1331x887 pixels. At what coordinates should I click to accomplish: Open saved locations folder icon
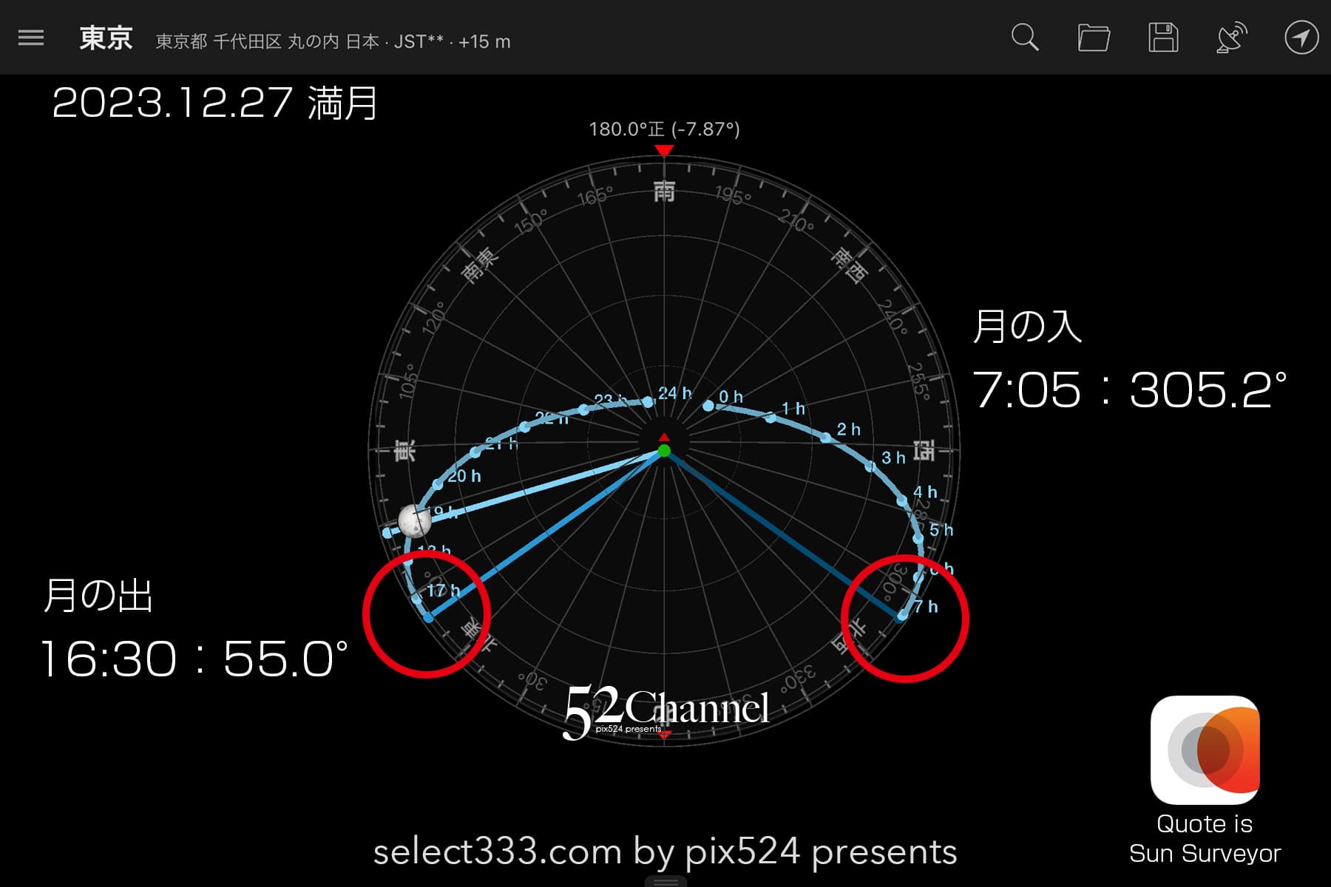(x=1094, y=38)
